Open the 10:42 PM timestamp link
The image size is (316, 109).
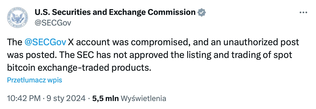point(24,98)
